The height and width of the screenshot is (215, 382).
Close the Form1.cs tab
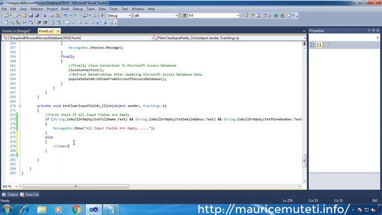(58, 31)
